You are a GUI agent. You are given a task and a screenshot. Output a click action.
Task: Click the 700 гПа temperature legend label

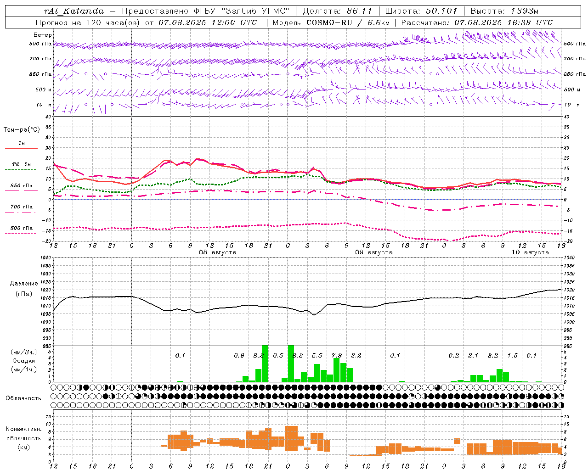[21, 207]
